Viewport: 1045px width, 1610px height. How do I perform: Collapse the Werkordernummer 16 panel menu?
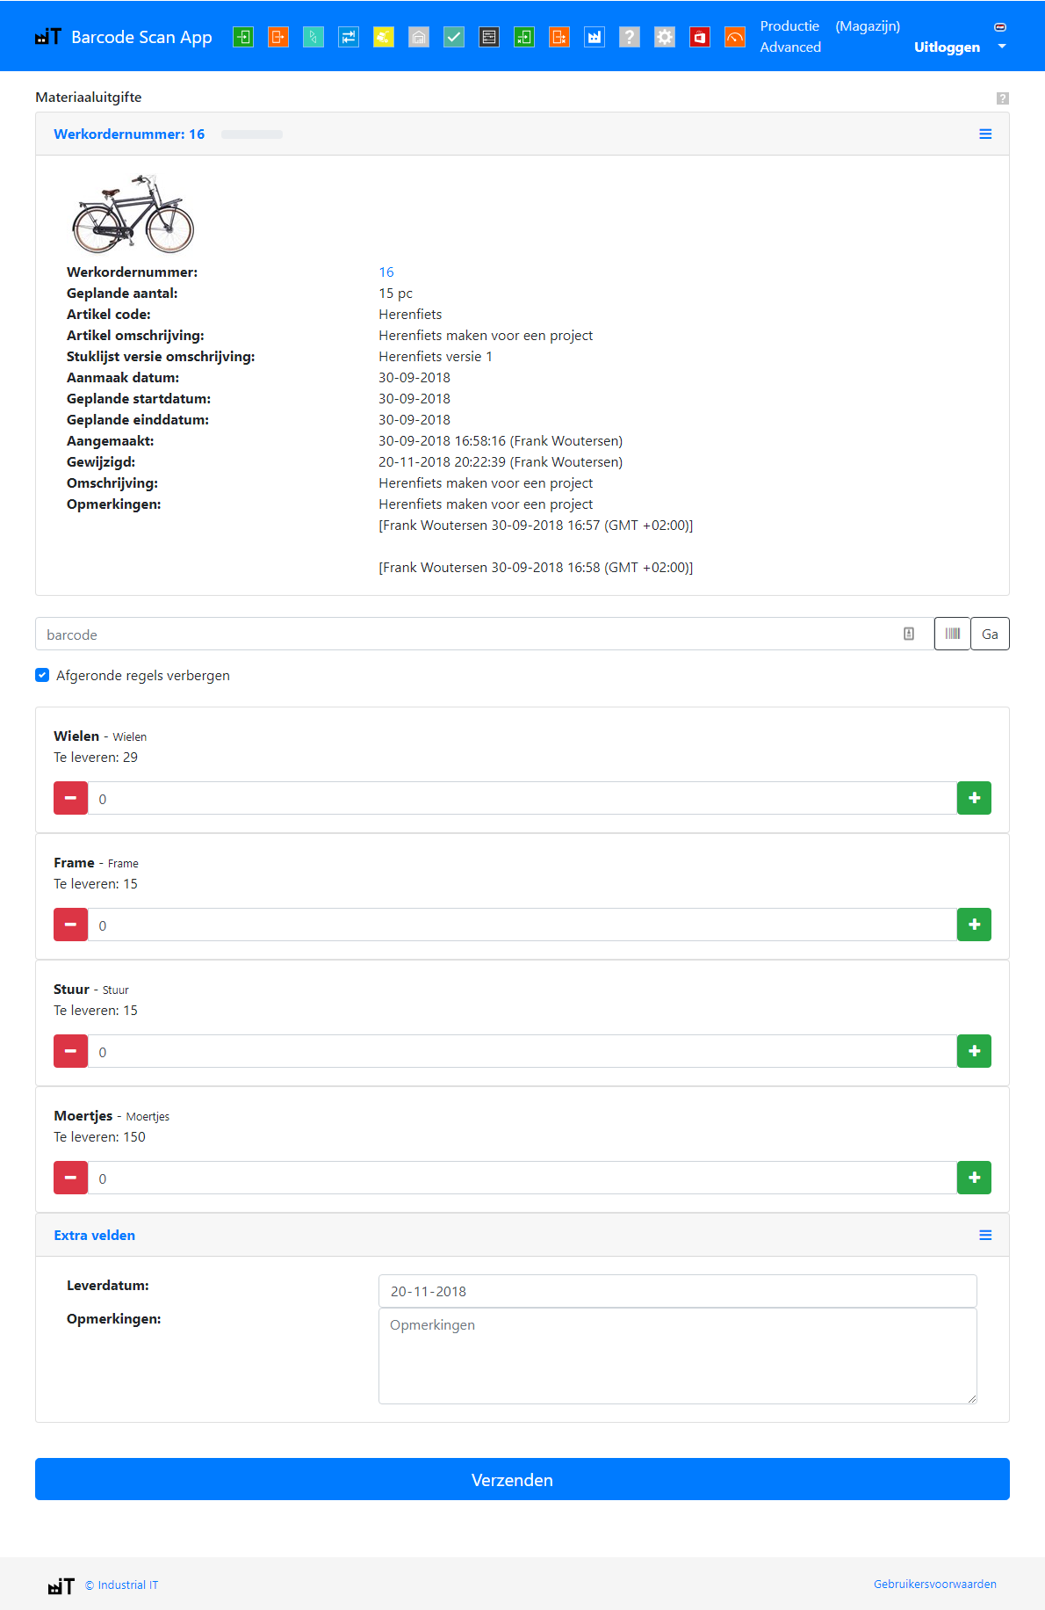coord(985,134)
